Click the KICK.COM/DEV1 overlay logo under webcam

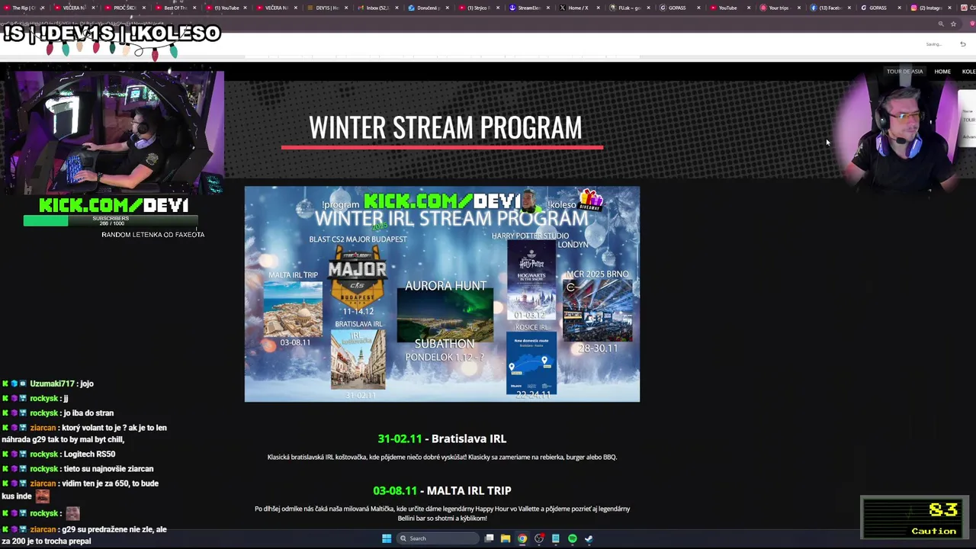(114, 205)
